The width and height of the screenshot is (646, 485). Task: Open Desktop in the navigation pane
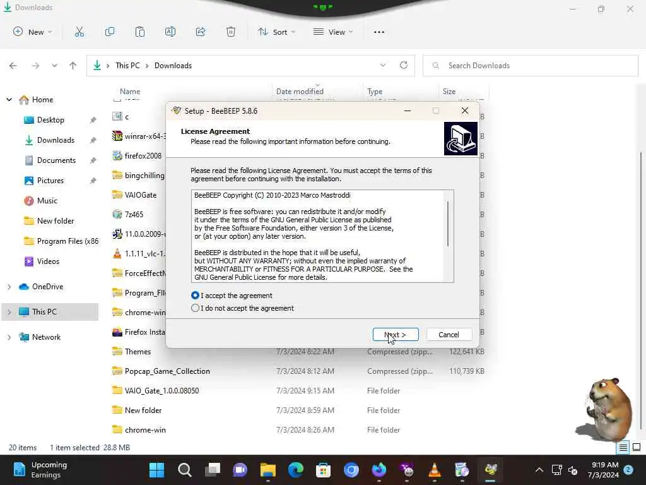point(50,120)
